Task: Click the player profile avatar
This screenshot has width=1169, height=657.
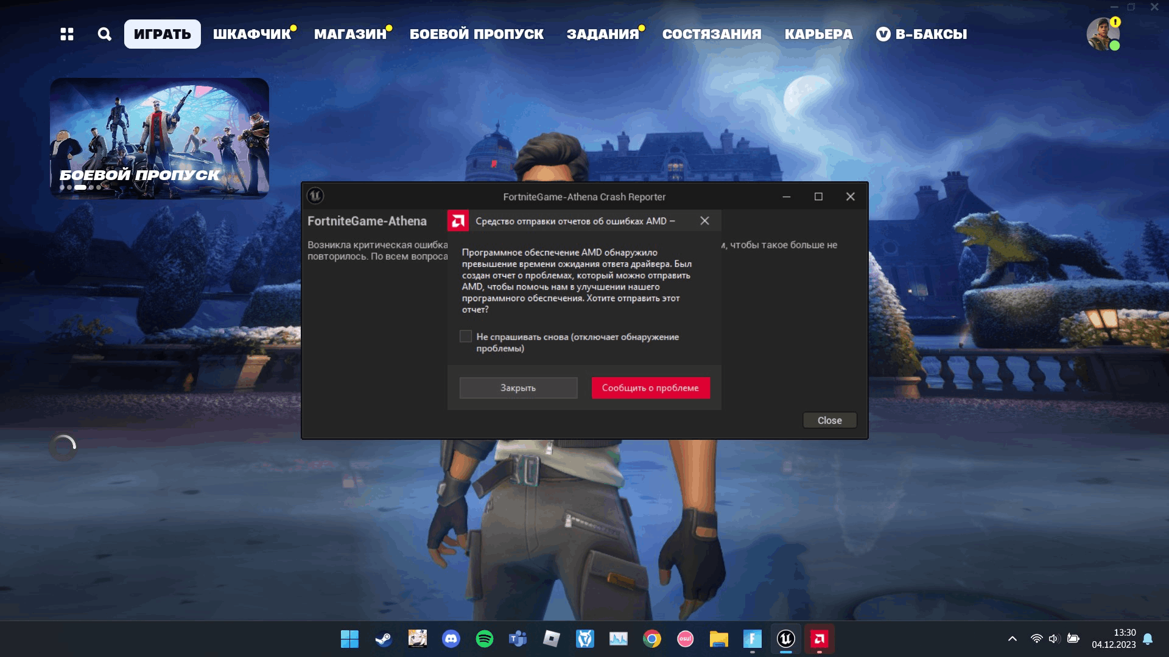Action: pyautogui.click(x=1103, y=34)
